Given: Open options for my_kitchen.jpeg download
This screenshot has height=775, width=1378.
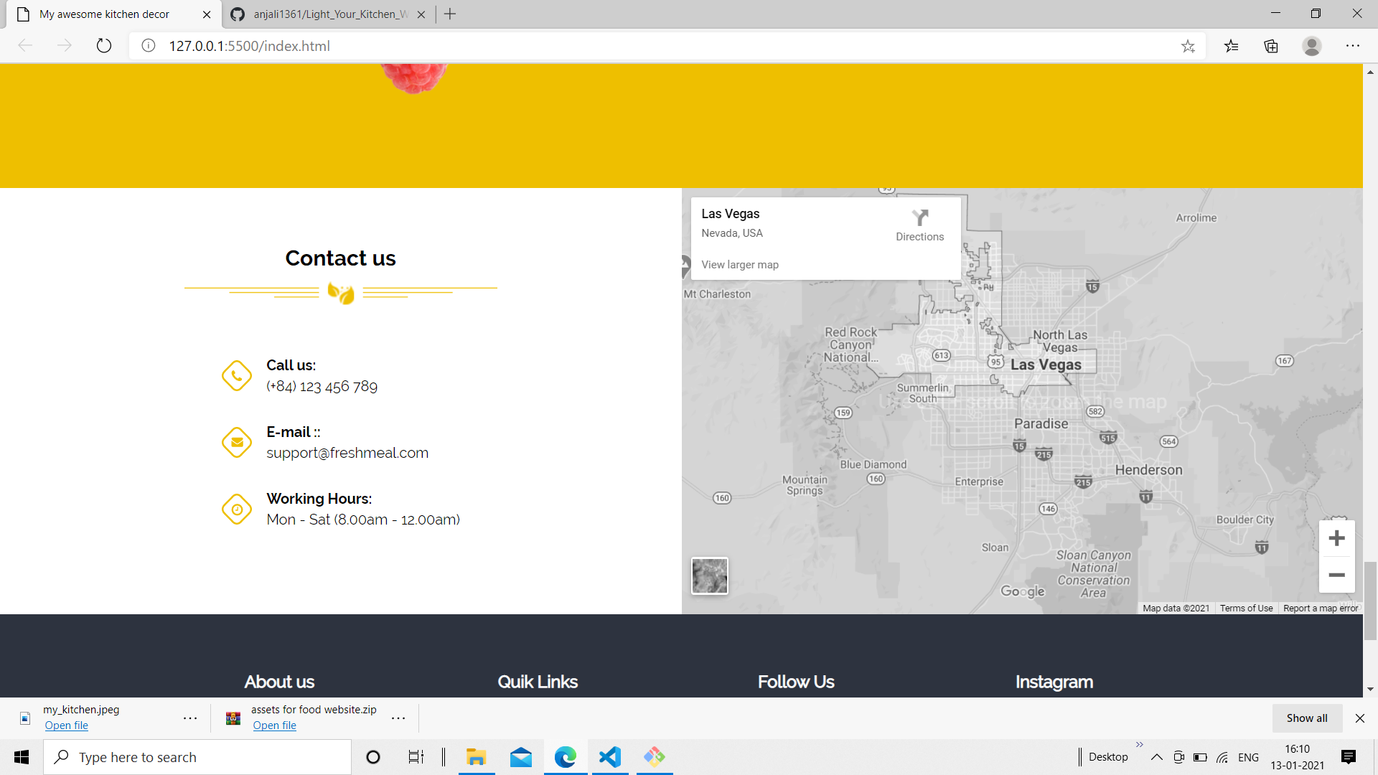Looking at the screenshot, I should [x=190, y=718].
